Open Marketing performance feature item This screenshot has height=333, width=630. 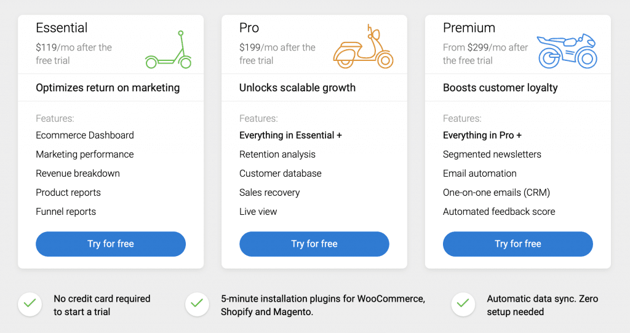coord(85,154)
